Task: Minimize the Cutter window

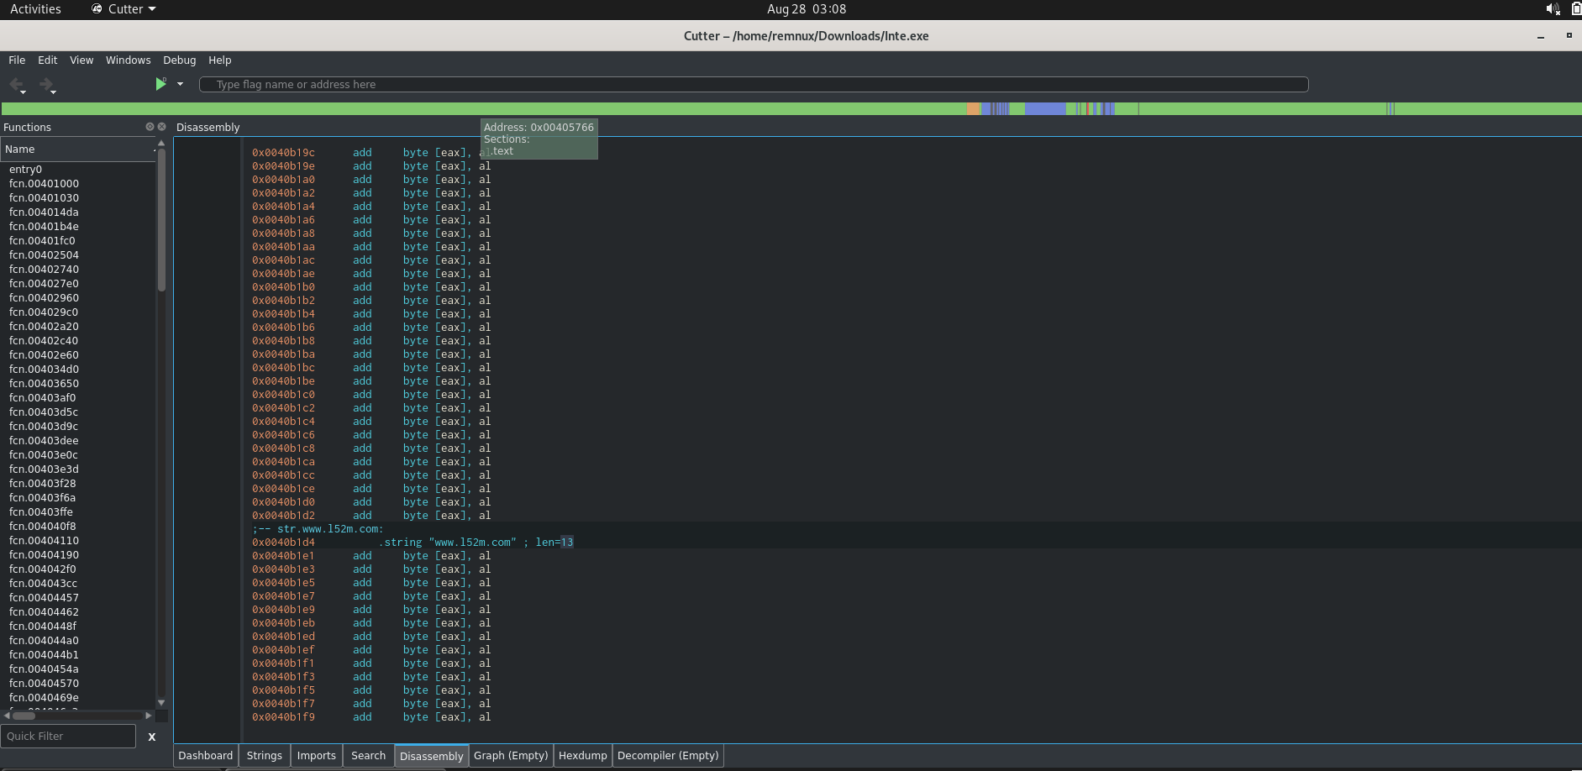Action: coord(1541,36)
